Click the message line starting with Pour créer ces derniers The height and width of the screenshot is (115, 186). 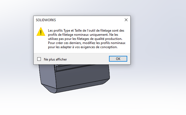pos(87,43)
